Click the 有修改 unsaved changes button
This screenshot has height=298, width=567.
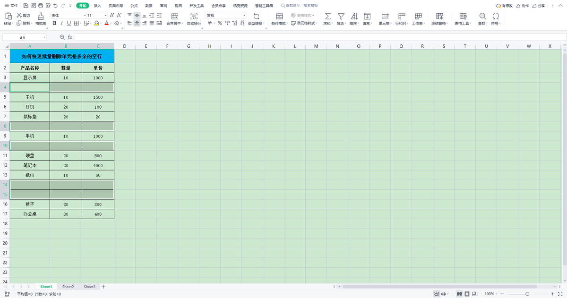tap(504, 6)
